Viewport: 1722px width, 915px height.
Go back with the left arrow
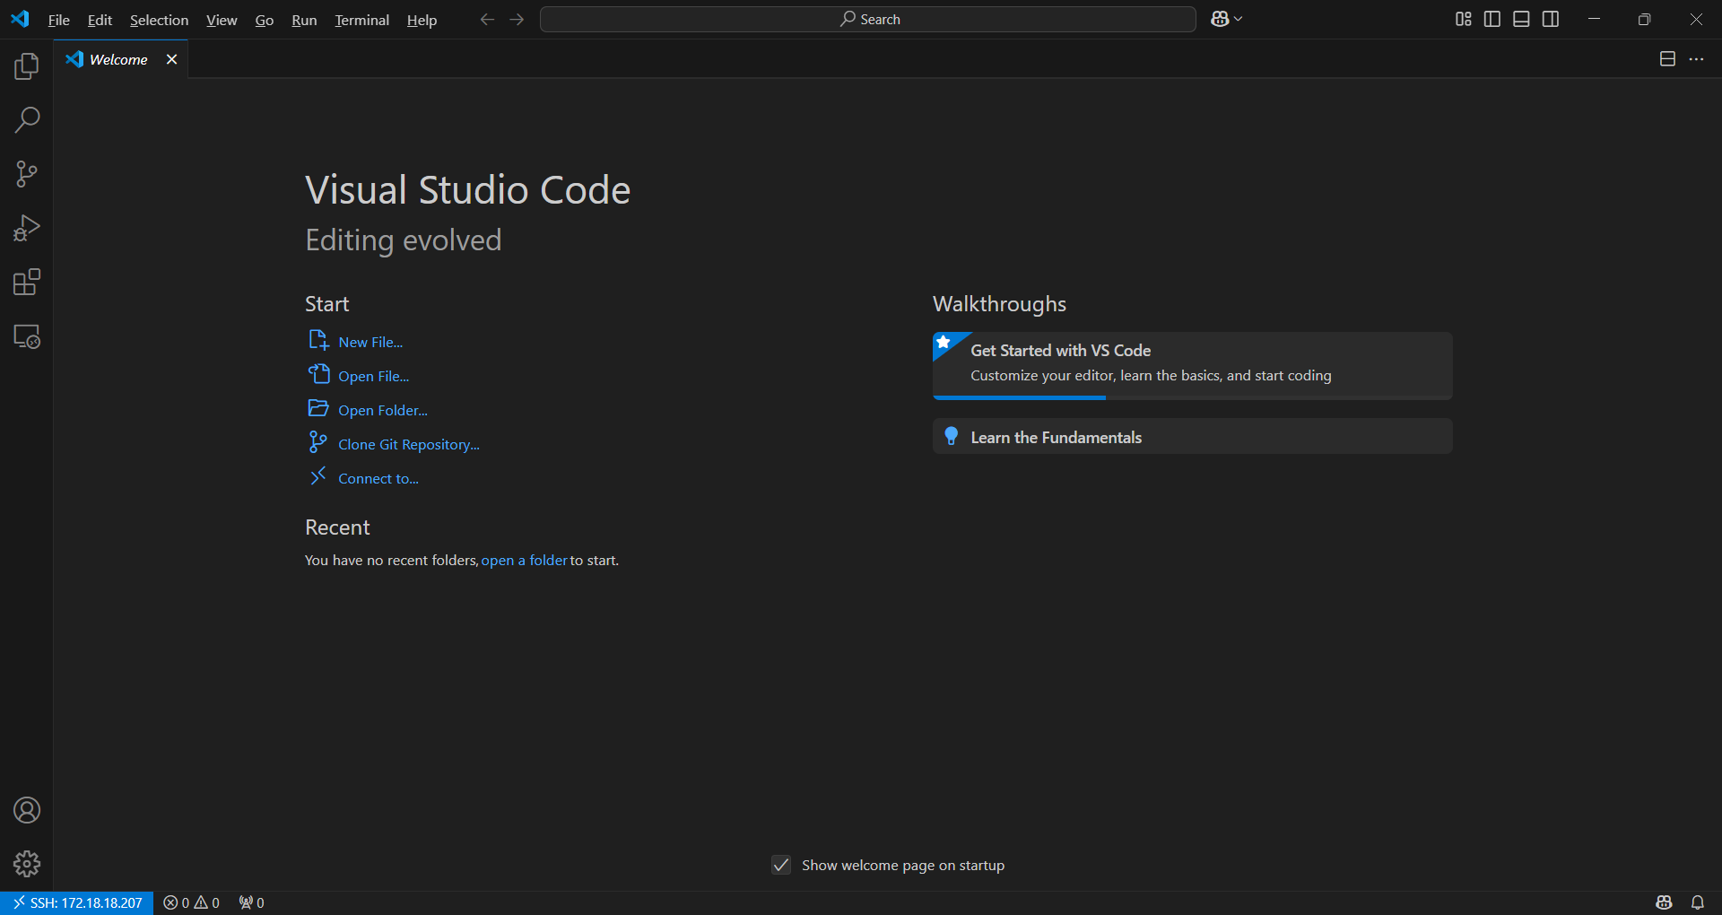pyautogui.click(x=487, y=19)
